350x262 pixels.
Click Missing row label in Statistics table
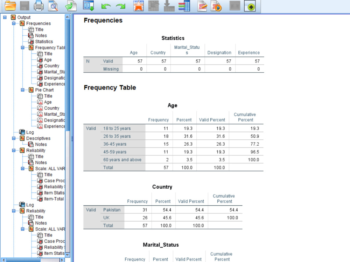point(111,69)
